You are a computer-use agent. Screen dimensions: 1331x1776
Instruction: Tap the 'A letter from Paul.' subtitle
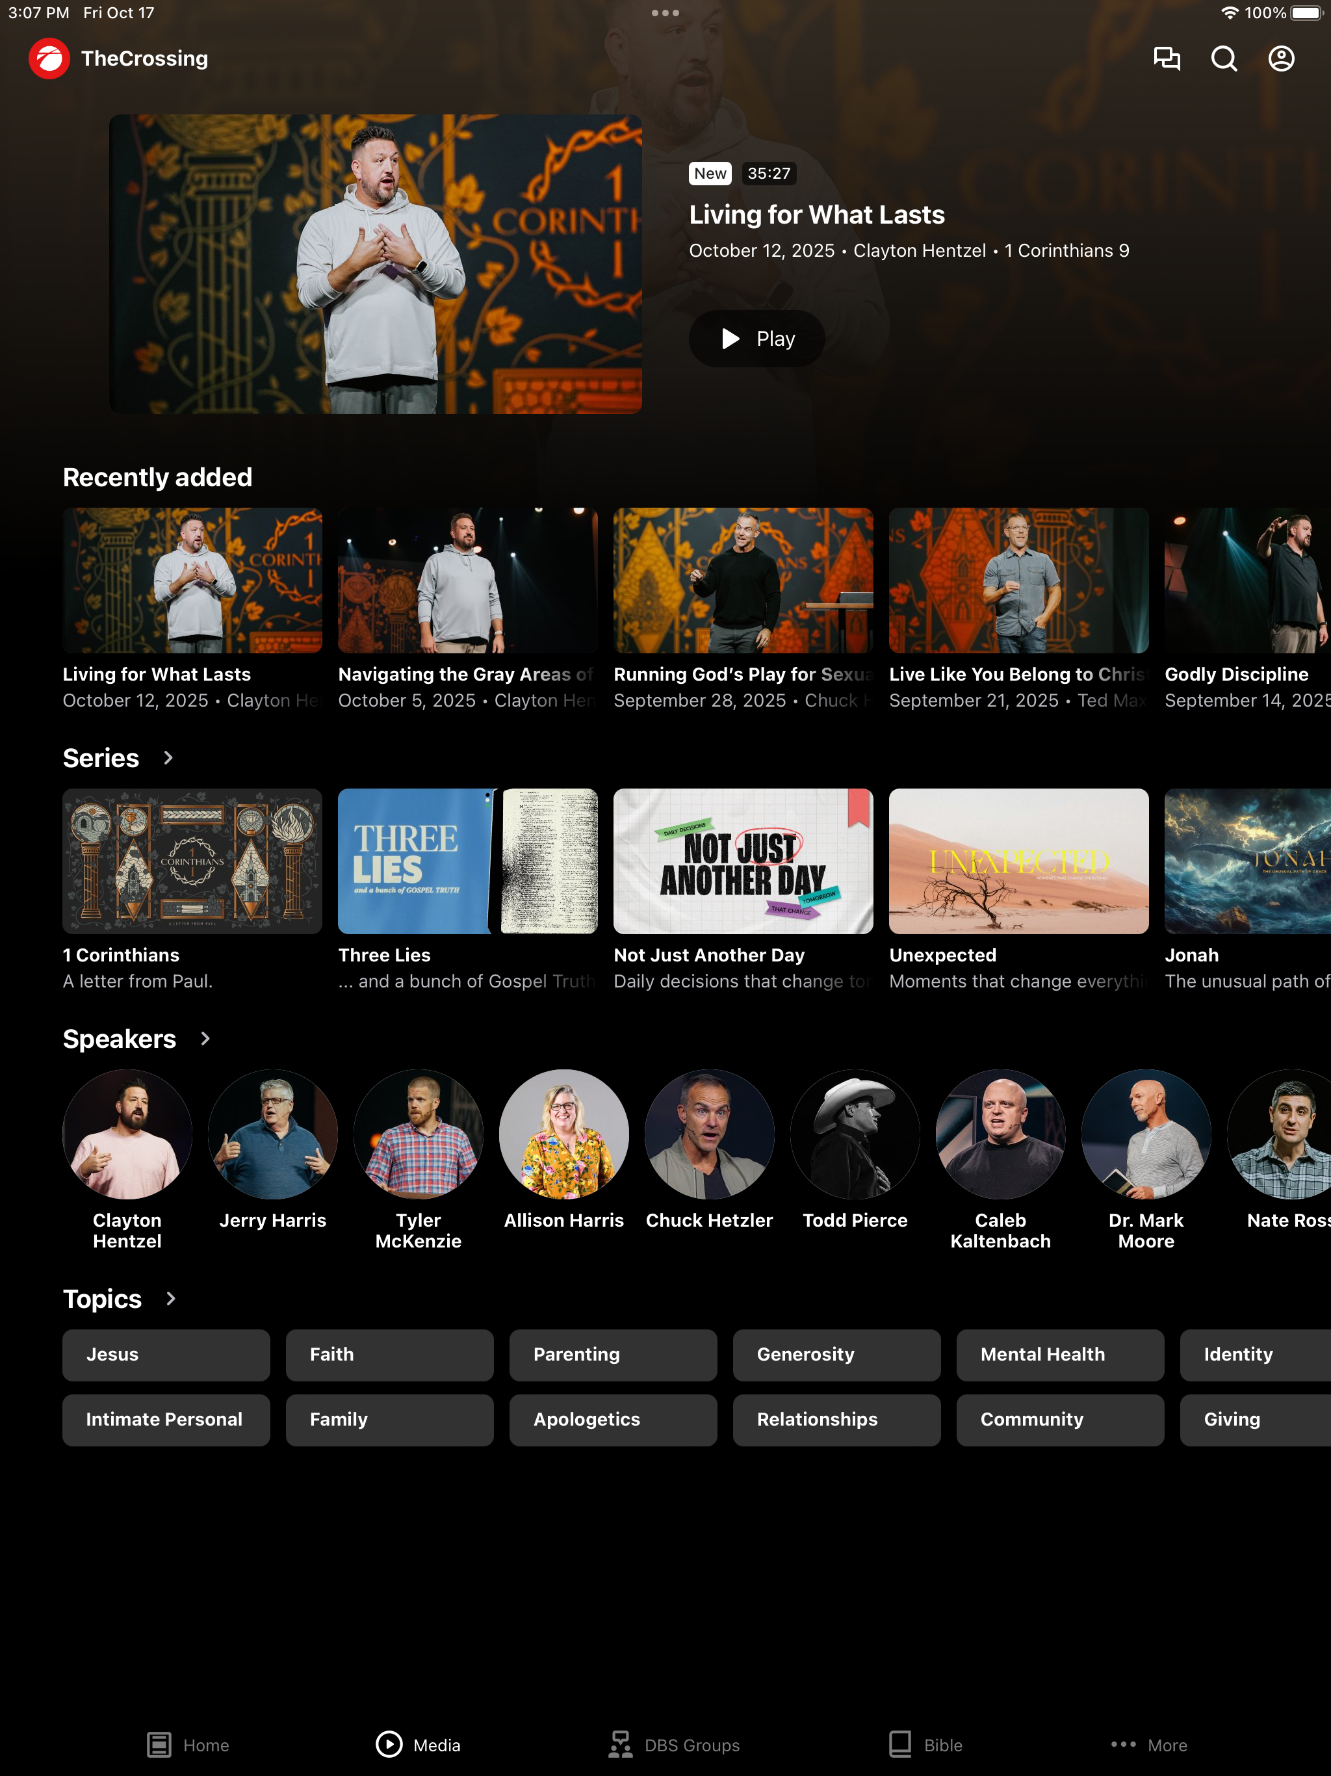(138, 982)
